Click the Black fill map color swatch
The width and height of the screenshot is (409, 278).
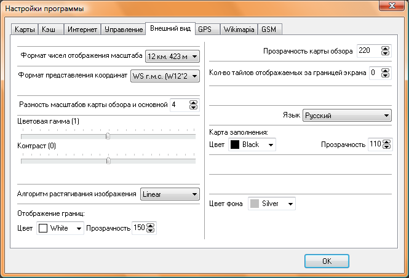point(235,145)
